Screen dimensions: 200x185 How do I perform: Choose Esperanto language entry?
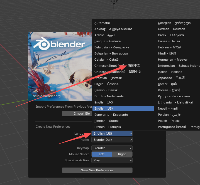pyautogui.click(x=123, y=115)
